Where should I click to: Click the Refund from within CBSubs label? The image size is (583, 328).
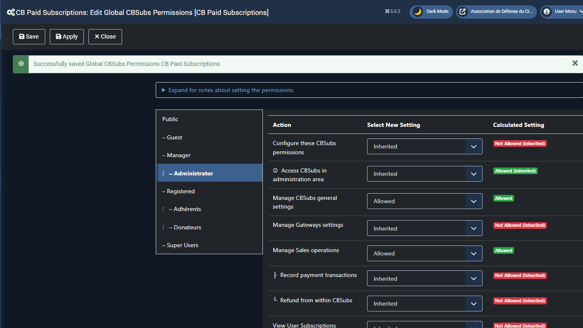[x=316, y=300]
